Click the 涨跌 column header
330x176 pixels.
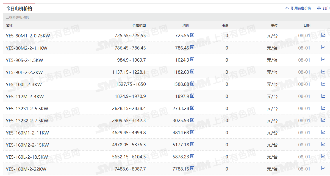[225, 25]
